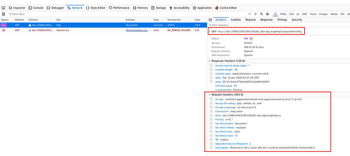Activate the element picker icon
The image size is (350, 156).
[x=3, y=8]
